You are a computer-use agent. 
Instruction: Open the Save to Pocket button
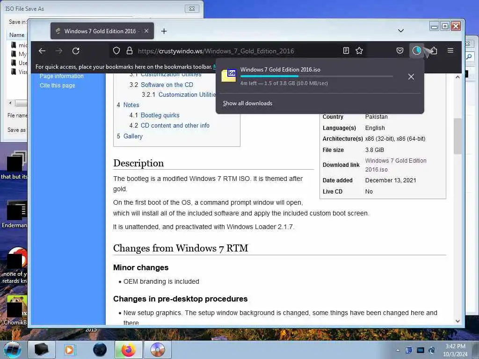tap(400, 50)
